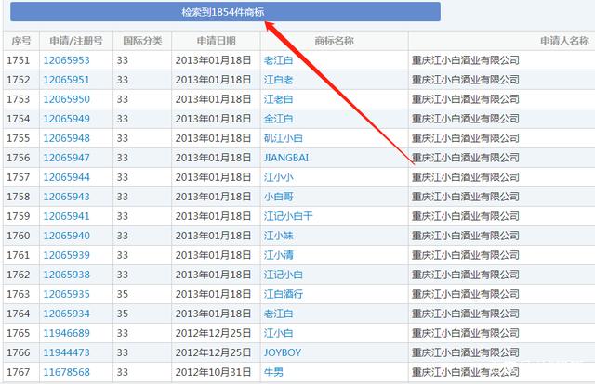Click the 国际分类 column header
The height and width of the screenshot is (384, 595).
pyautogui.click(x=142, y=41)
